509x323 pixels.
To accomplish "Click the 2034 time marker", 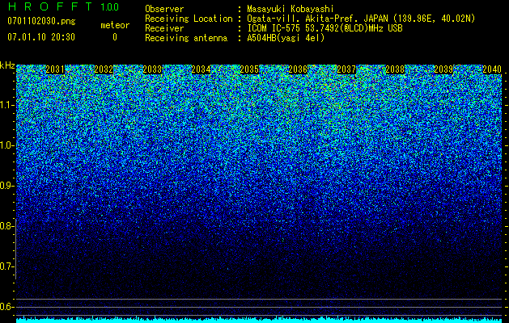I will pyautogui.click(x=201, y=69).
